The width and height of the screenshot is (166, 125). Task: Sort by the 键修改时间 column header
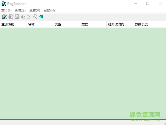tap(120, 24)
